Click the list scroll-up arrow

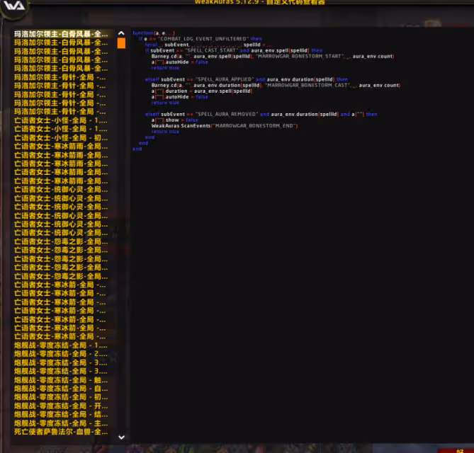pyautogui.click(x=121, y=33)
